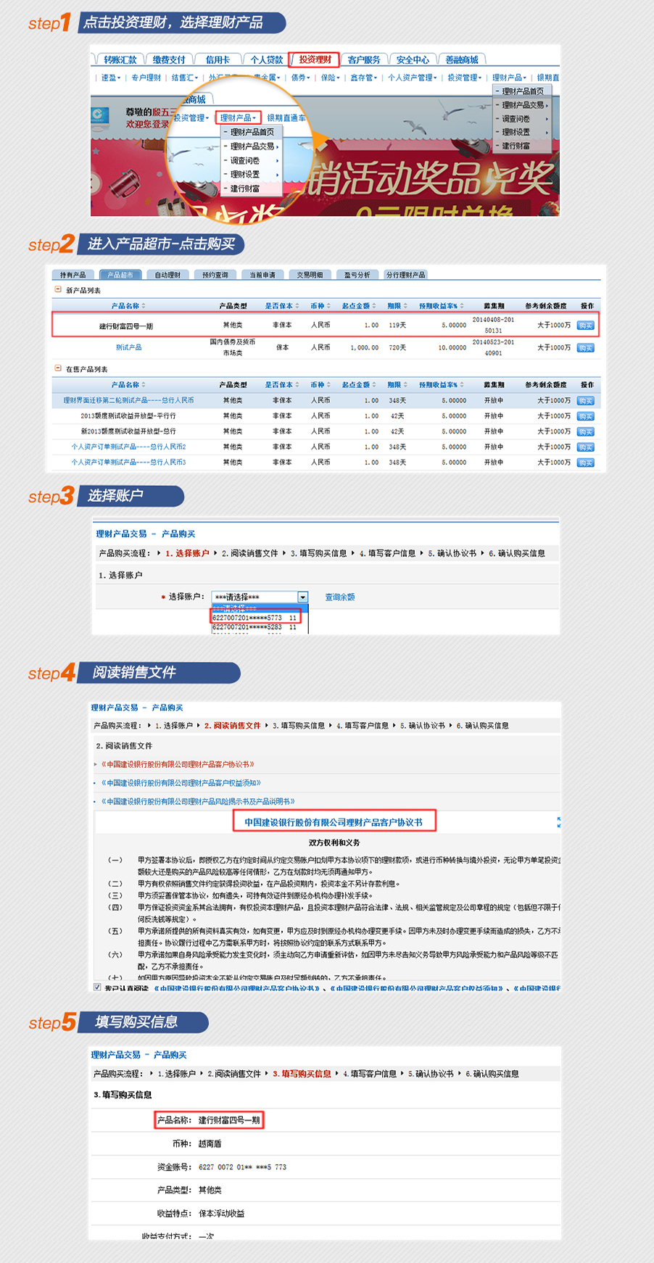Switch to the 信用卡 navigation tab
The height and width of the screenshot is (1263, 654).
218,59
